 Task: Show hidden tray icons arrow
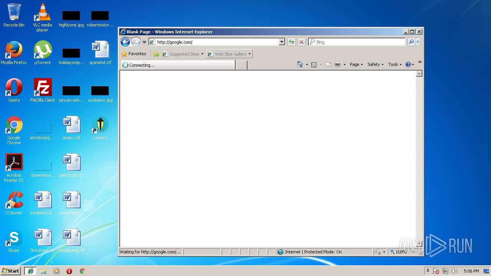[428, 271]
